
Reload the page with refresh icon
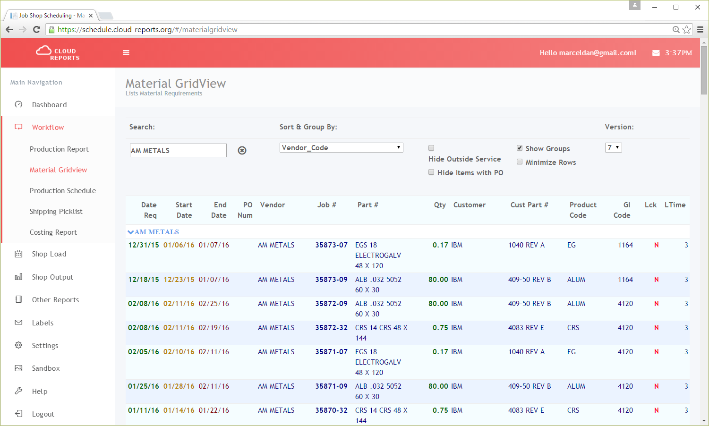coord(37,29)
